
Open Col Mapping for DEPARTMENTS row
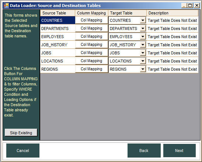91,28
